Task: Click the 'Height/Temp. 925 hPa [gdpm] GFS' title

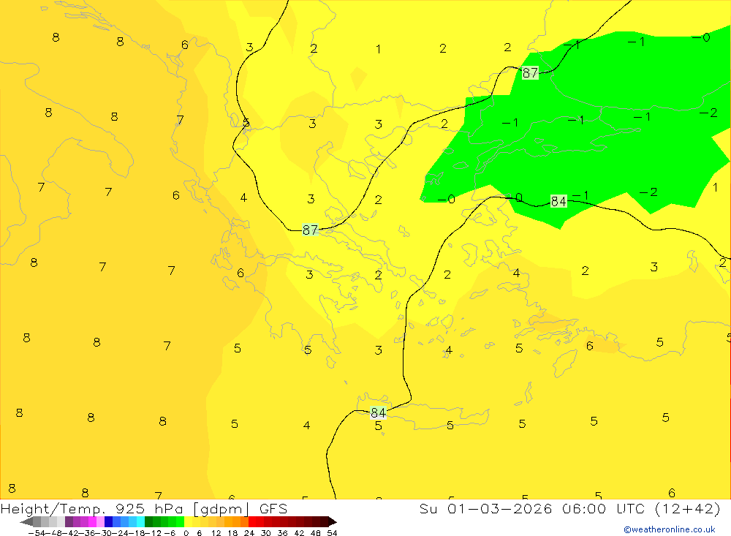Action: coord(144,509)
